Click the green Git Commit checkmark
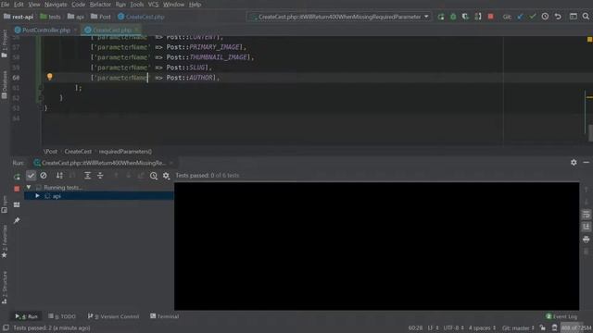 pyautogui.click(x=533, y=17)
